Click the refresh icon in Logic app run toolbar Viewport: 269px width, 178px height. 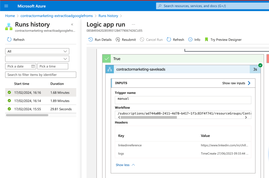pos(169,40)
